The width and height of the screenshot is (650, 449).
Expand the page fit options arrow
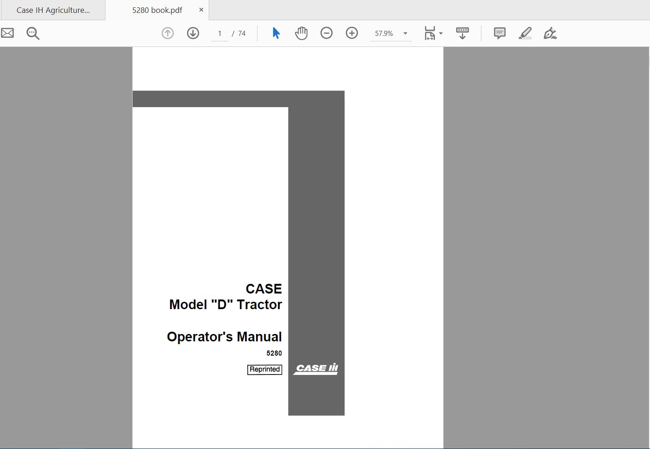(x=441, y=34)
